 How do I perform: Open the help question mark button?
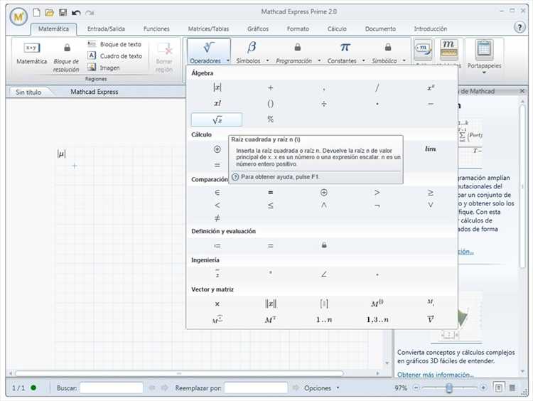point(519,27)
